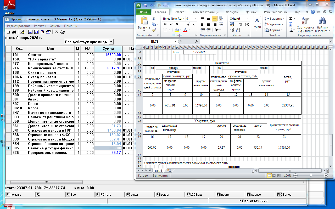
Task: Open the Файл tab in Excel
Action: point(143,12)
